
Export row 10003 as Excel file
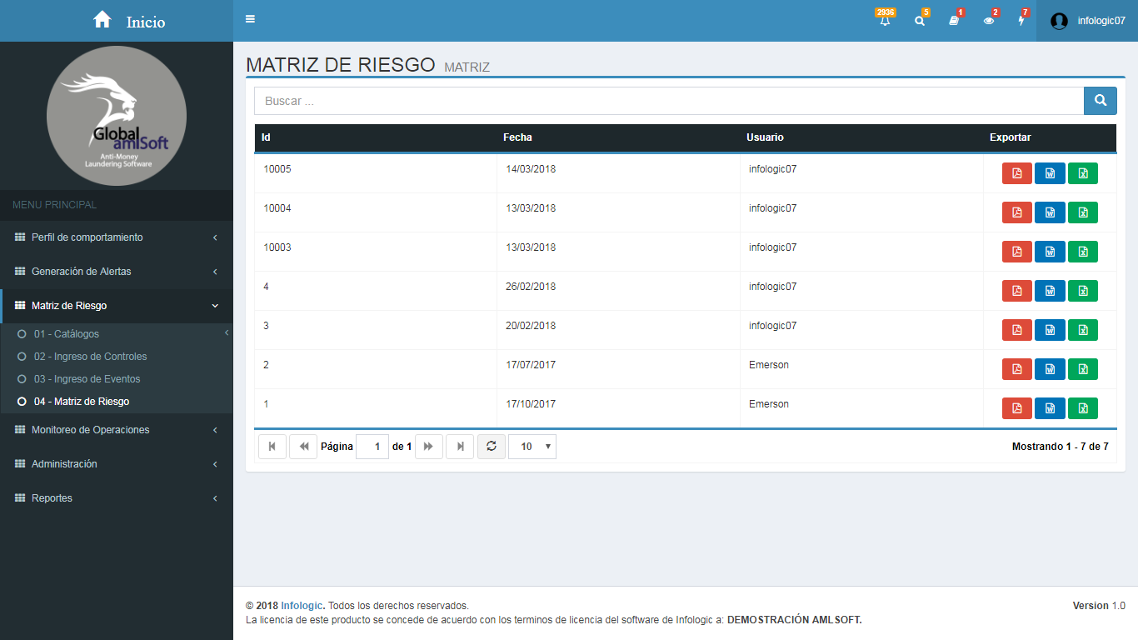1083,252
